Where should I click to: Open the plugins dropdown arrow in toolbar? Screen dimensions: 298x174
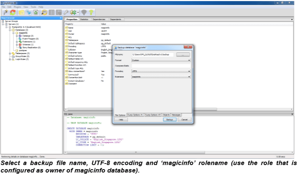pyautogui.click(x=78, y=13)
